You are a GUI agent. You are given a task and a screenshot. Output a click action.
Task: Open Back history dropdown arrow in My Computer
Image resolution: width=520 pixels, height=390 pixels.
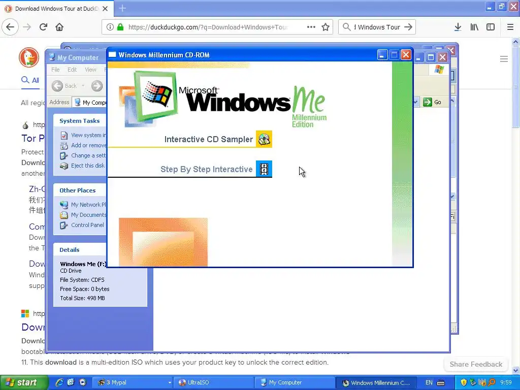[83, 86]
